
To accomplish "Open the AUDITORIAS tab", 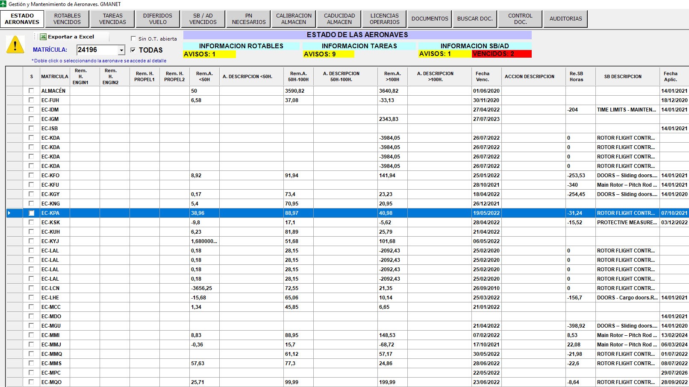I will (565, 19).
